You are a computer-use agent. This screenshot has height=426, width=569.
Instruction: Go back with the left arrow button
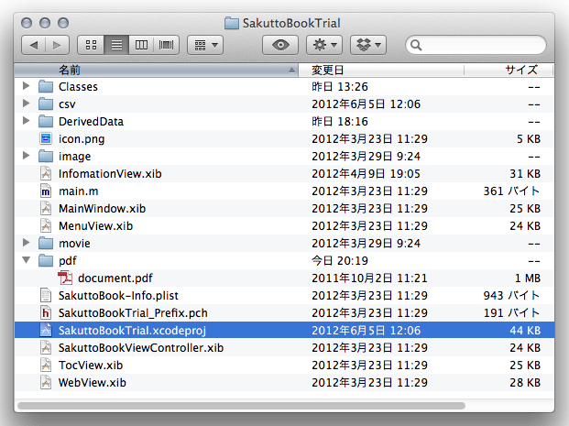point(34,45)
